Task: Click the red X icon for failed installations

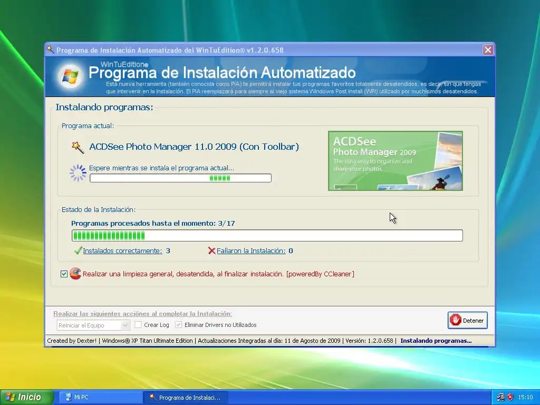Action: tap(211, 250)
